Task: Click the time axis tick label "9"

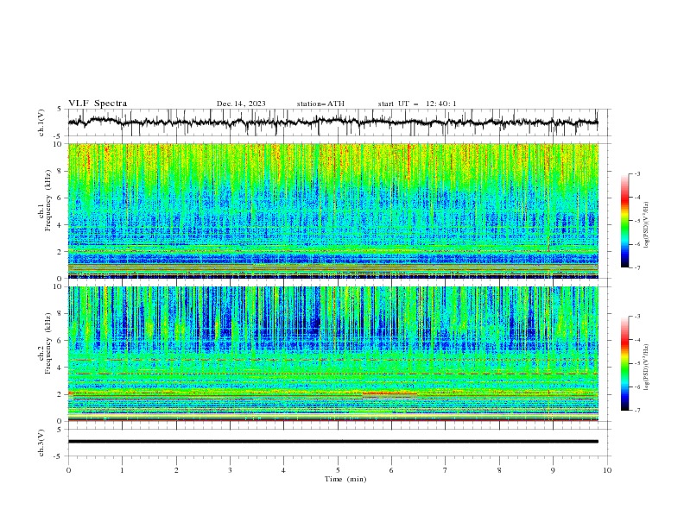Action: [x=553, y=470]
